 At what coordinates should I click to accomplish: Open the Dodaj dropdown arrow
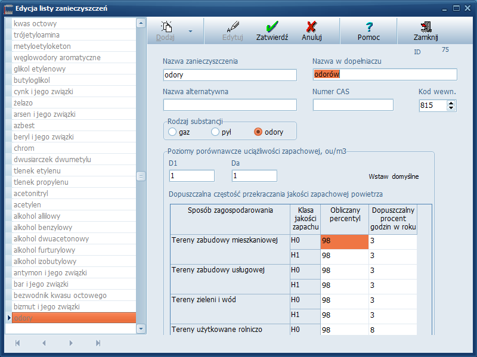pos(190,31)
